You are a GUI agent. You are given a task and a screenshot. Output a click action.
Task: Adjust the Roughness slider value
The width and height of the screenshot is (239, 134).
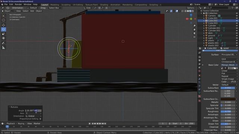(x=228, y=112)
